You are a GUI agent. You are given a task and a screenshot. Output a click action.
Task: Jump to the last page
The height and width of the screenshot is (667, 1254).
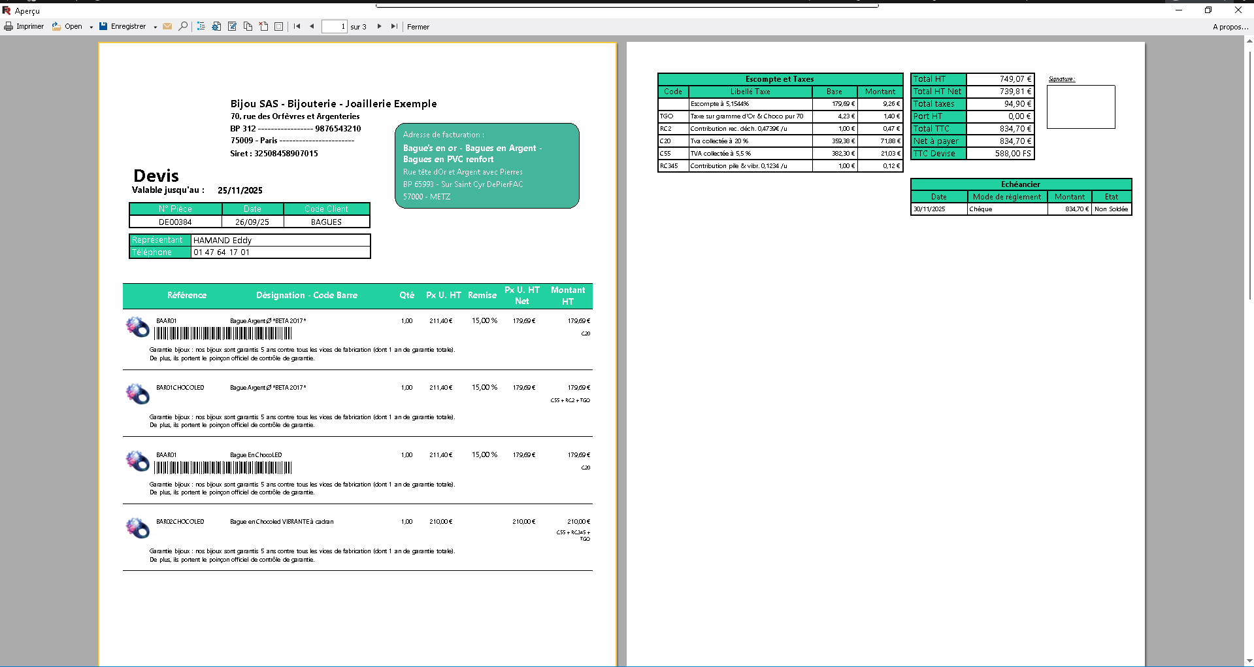[394, 27]
